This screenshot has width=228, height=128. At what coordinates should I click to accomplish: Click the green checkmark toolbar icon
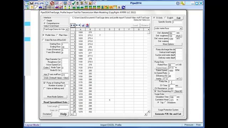click(74, 3)
